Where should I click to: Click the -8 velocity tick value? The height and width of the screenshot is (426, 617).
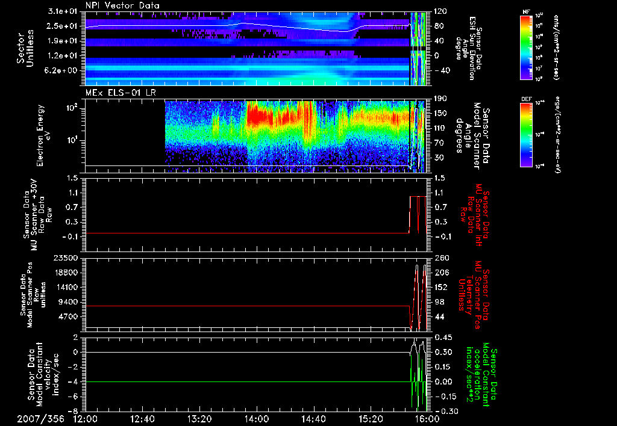click(73, 412)
